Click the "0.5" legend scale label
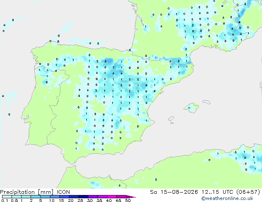The width and height of the screenshot is (262, 202). 14,200
